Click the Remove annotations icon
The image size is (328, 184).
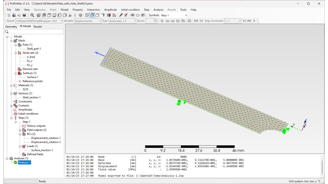tap(126, 15)
